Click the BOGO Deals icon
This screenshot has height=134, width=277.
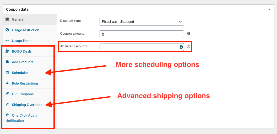click(x=7, y=51)
